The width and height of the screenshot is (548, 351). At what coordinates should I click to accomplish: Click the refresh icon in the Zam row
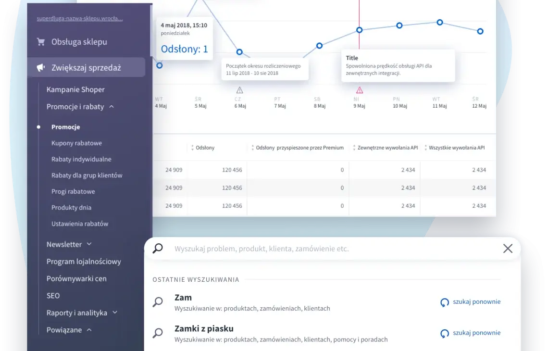444,302
